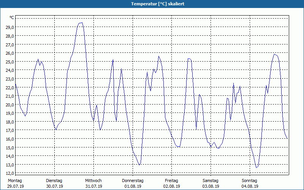
Task: Click the 19,0 y-axis label
Action: coord(10,113)
